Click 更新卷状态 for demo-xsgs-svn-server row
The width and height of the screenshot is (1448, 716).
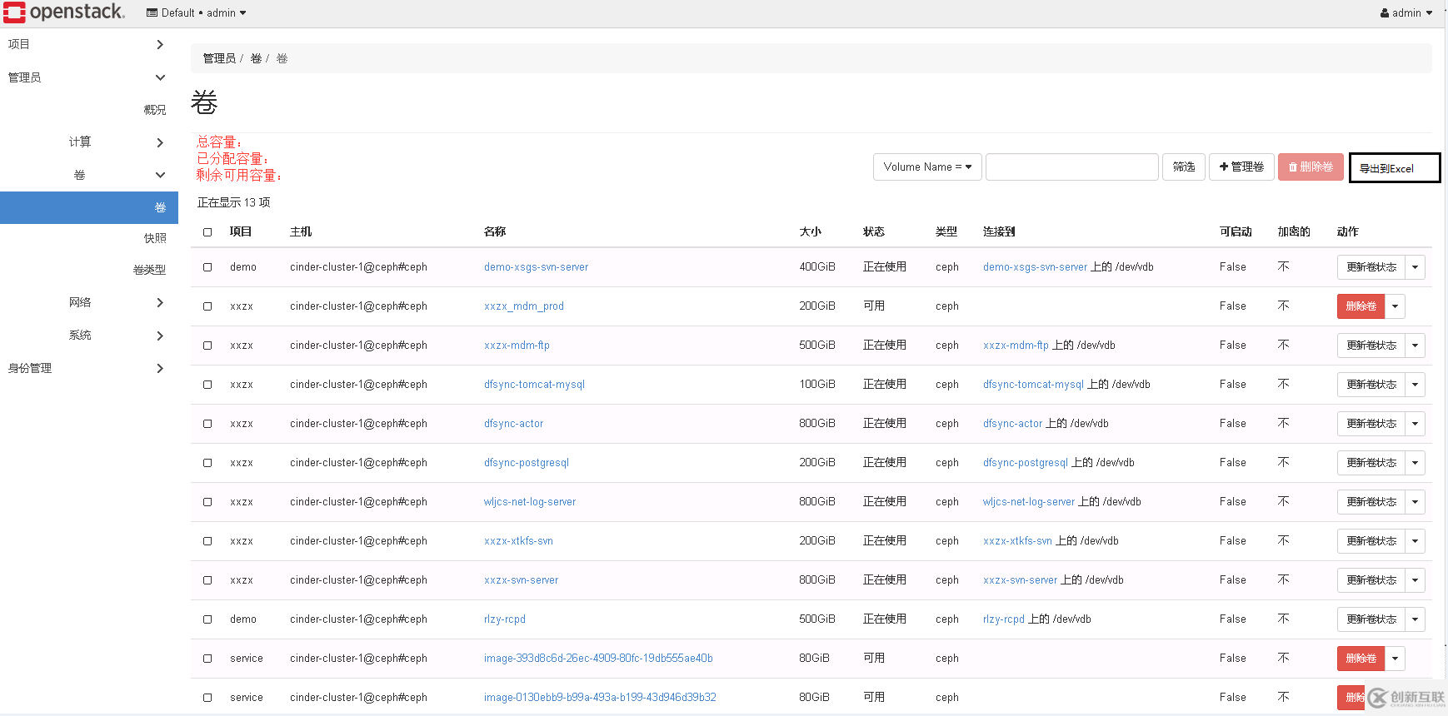(x=1371, y=267)
